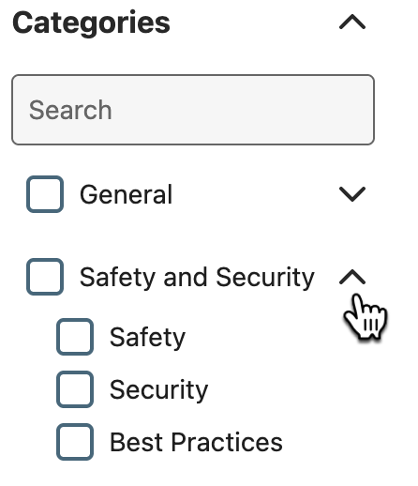Enable the Safety subcategory checkbox
418x486 pixels.
click(x=75, y=337)
